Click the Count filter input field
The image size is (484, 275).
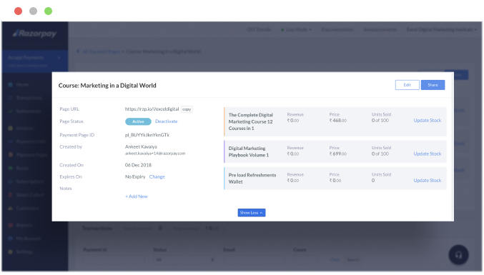[305, 260]
